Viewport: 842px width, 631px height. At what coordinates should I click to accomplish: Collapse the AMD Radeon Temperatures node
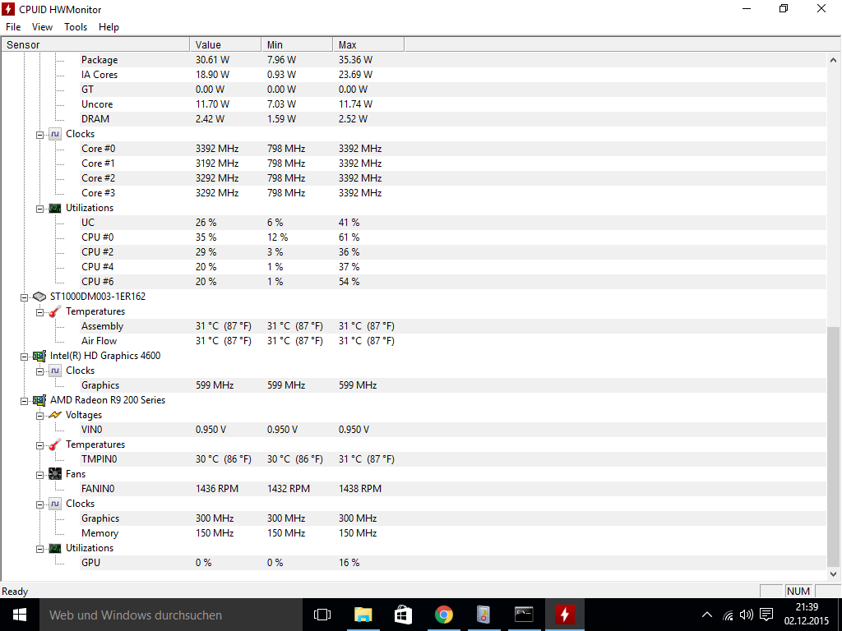coord(39,445)
